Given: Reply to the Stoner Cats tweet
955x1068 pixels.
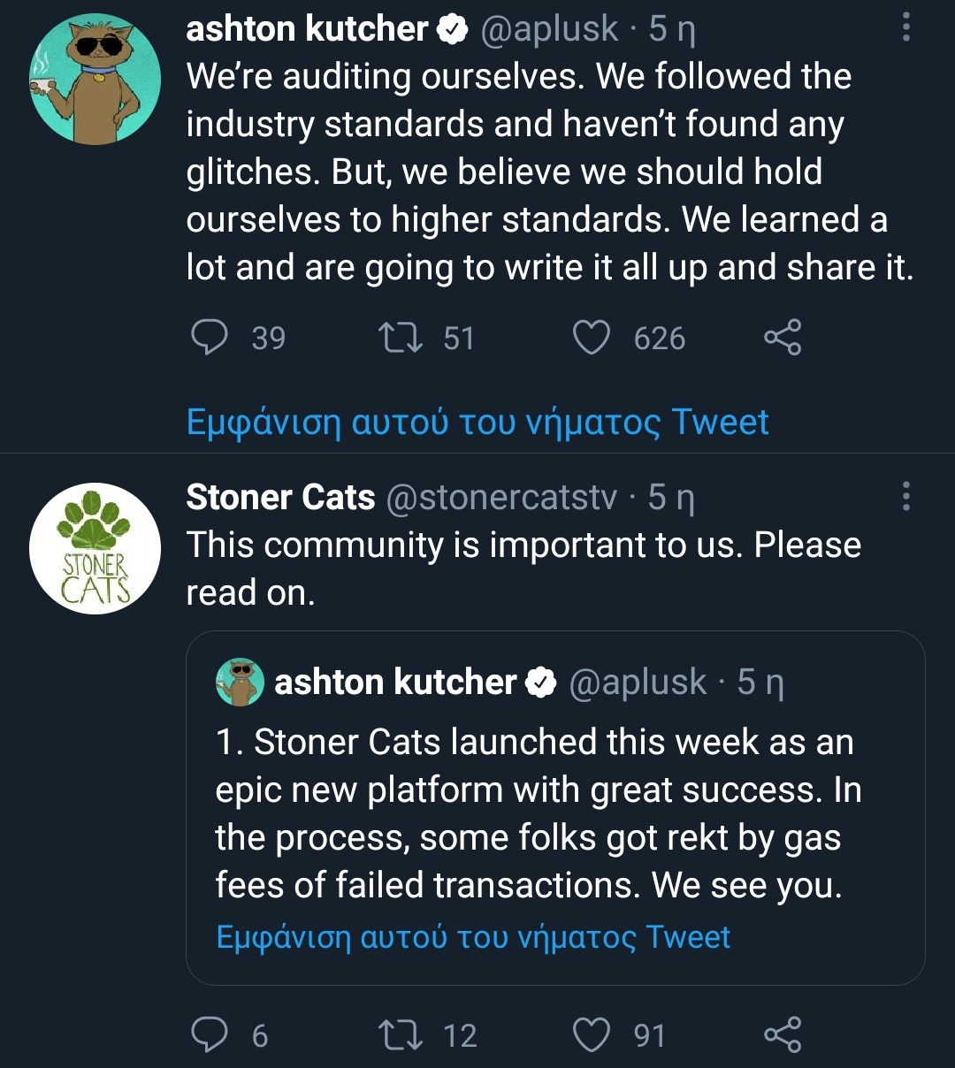Looking at the screenshot, I should tap(210, 1034).
